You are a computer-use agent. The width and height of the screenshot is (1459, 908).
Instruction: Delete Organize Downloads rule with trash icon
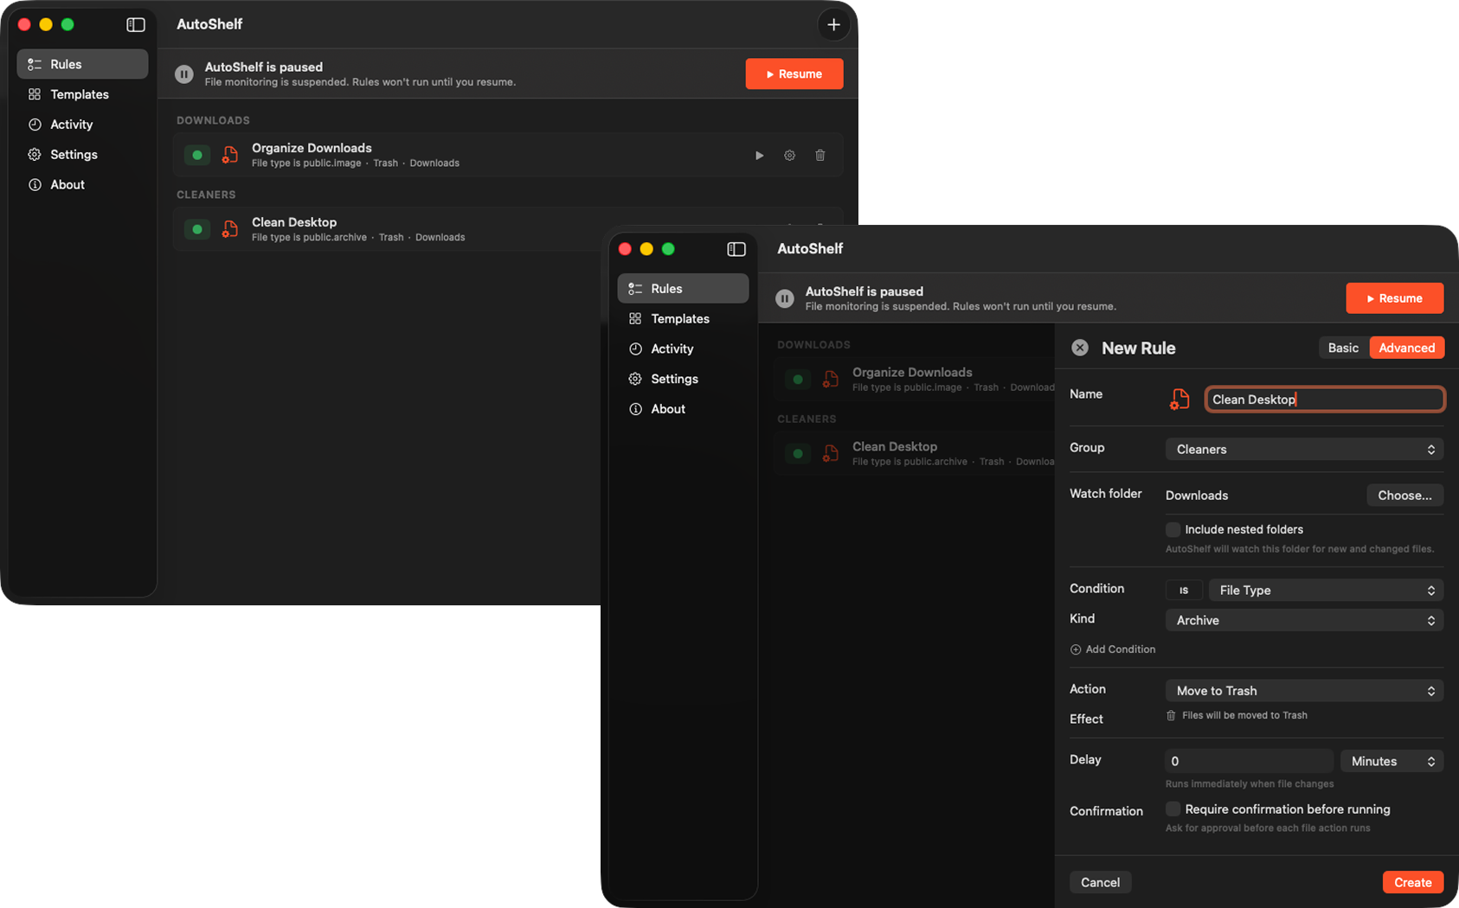(x=820, y=156)
